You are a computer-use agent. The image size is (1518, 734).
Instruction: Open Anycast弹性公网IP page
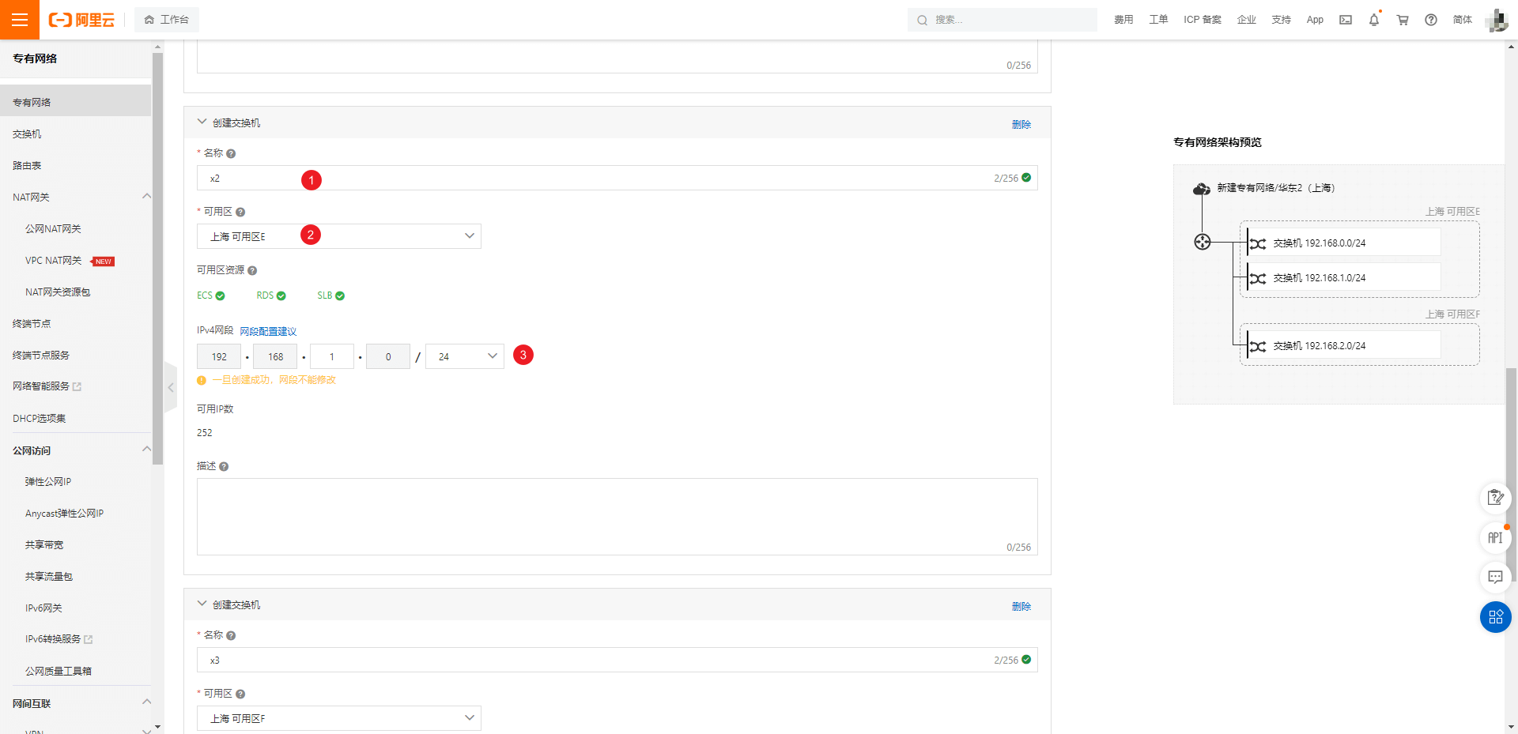point(64,513)
